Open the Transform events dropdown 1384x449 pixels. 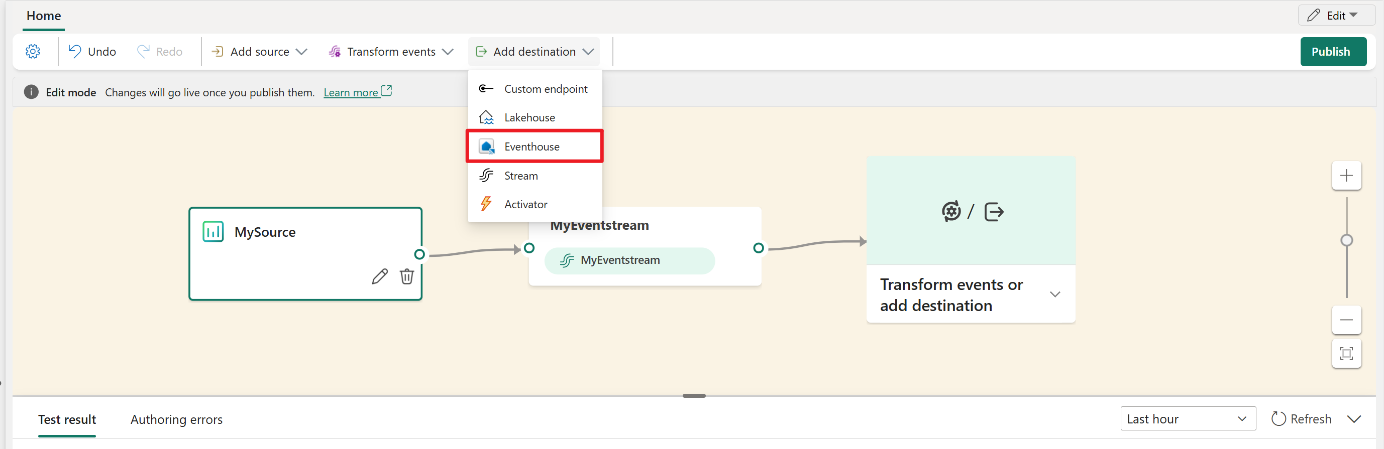pyautogui.click(x=391, y=52)
